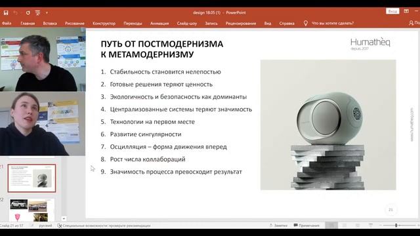
Task: Click the text 'Стабильность становится нелепостью'
Action: [165, 71]
